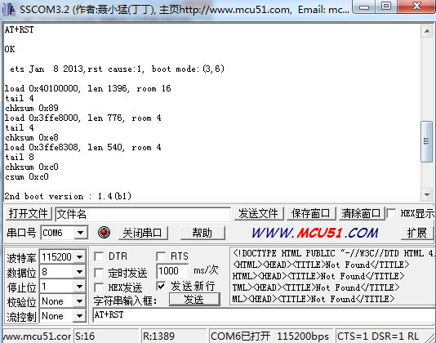Enable 定时发送 timed send checkbox

[x=99, y=273]
